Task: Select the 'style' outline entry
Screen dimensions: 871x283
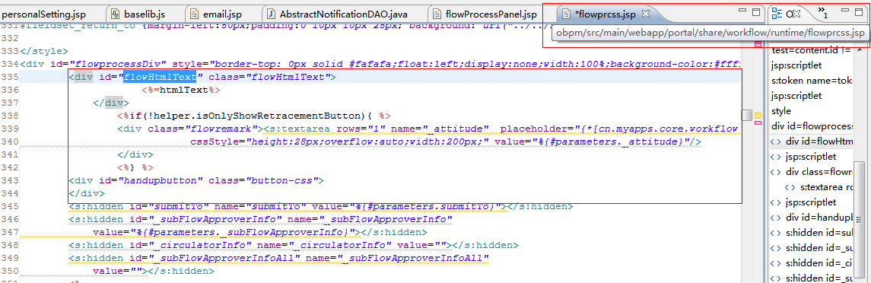Action: tap(781, 110)
